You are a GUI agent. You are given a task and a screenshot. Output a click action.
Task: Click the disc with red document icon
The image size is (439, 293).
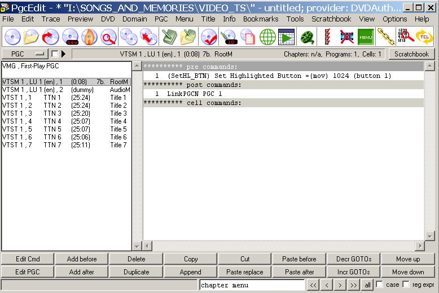tap(248, 37)
